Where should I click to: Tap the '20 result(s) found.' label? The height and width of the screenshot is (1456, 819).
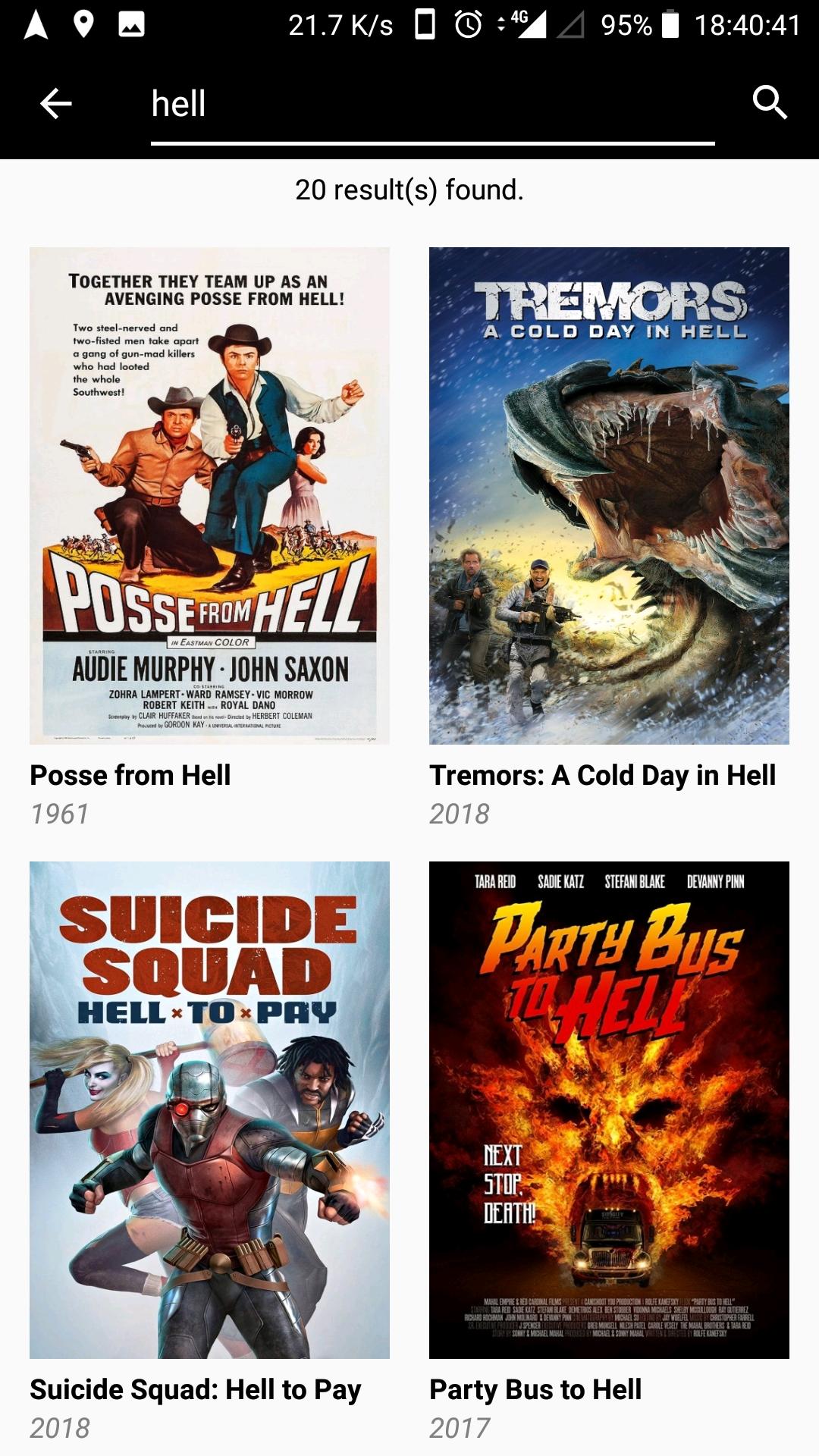tap(409, 190)
